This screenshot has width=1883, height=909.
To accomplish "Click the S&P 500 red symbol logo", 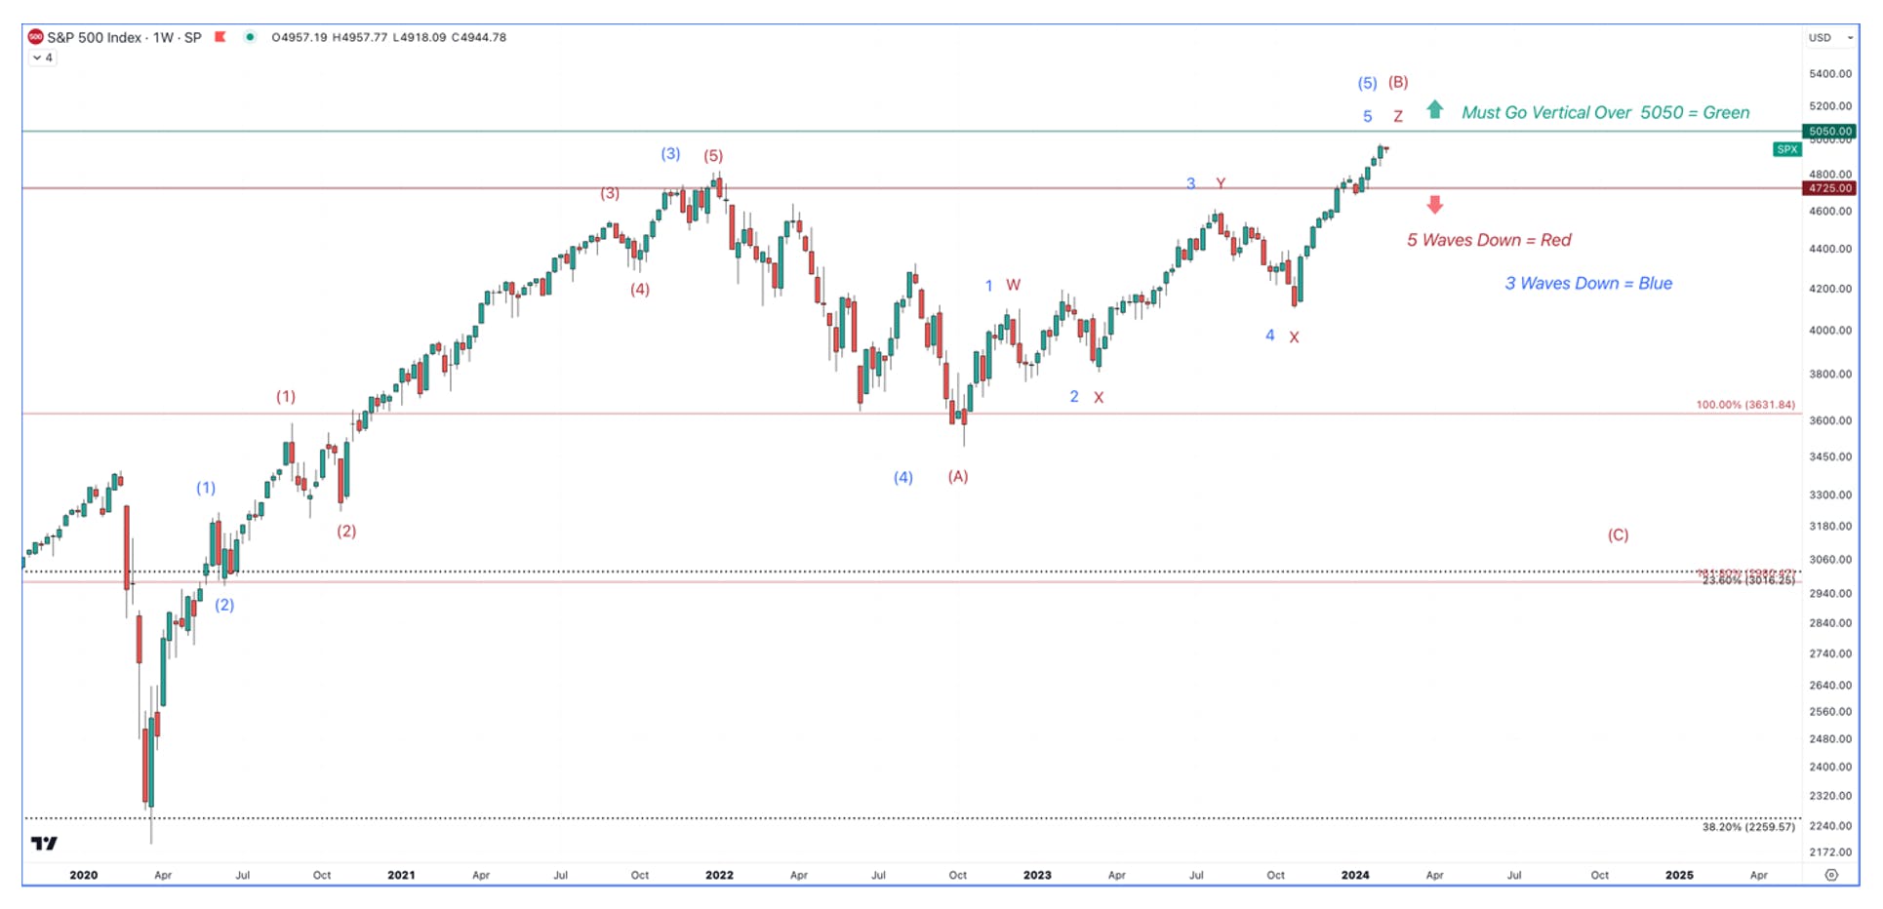I will (x=35, y=37).
